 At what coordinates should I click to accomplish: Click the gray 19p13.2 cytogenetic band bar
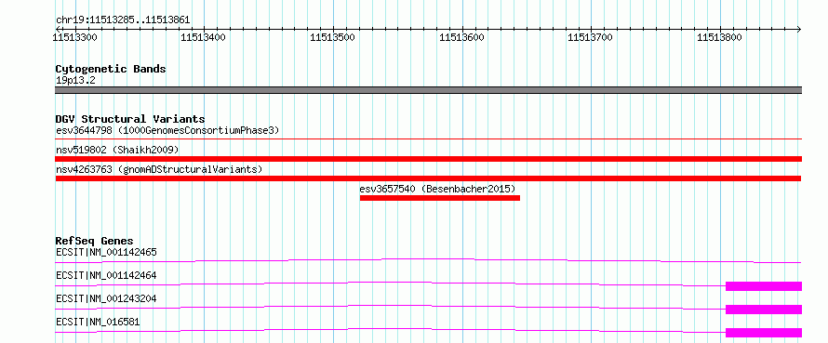pyautogui.click(x=428, y=90)
